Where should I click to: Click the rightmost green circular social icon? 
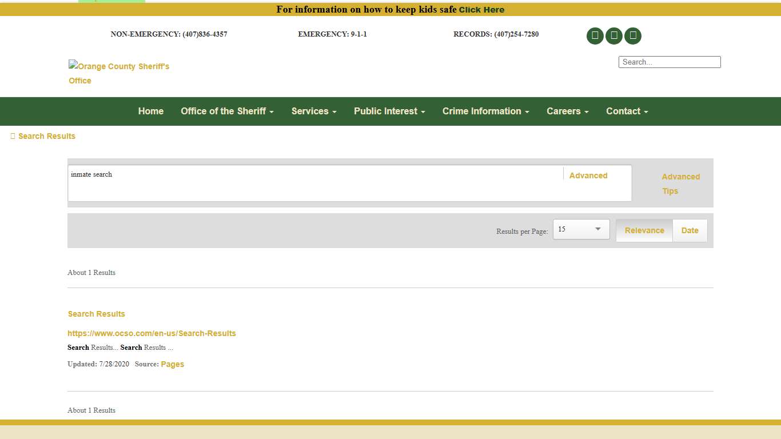point(633,36)
